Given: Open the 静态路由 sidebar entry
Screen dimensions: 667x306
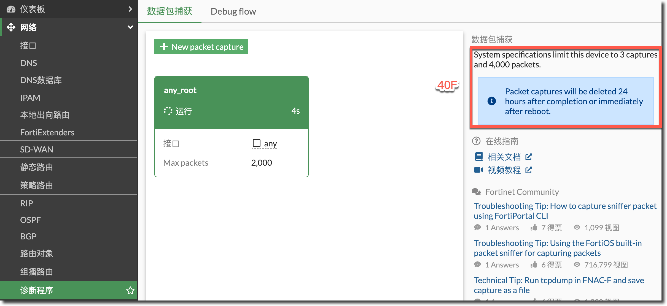Looking at the screenshot, I should [36, 167].
